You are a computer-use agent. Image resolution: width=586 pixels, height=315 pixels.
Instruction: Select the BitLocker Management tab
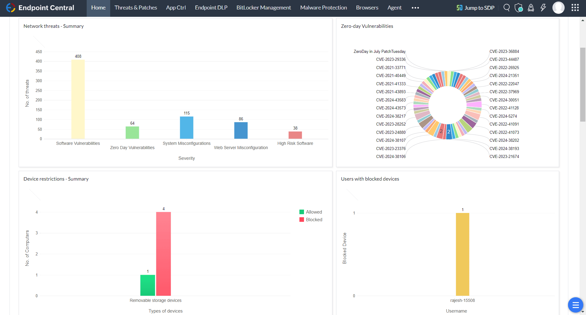coord(263,8)
